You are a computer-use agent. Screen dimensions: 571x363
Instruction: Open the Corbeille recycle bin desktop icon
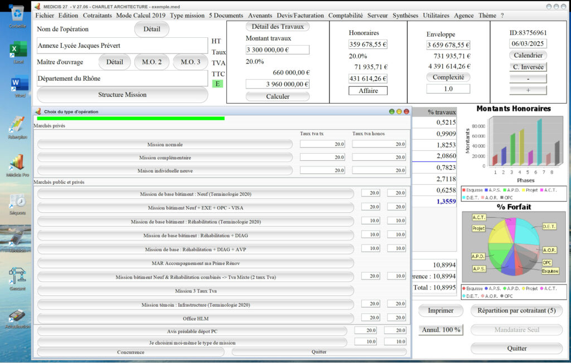pos(17,16)
